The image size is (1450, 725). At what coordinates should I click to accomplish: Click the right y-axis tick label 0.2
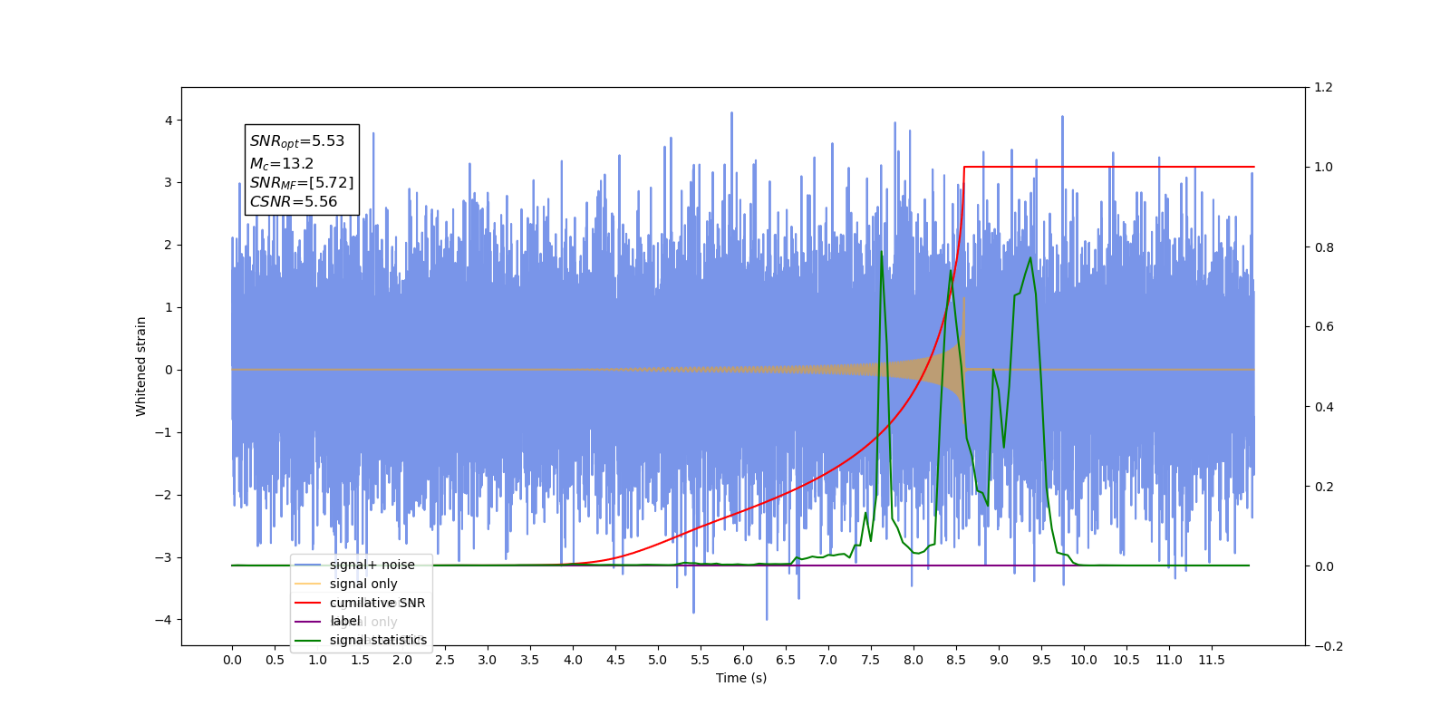(1324, 487)
